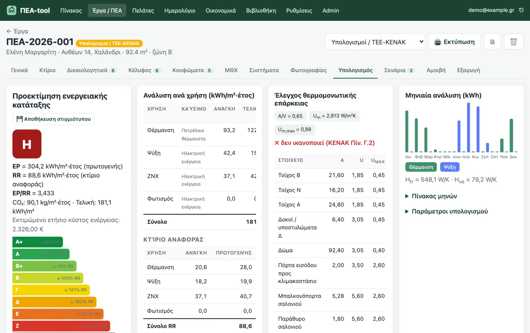Select the Έργα / ΠΕΑ menu item
Image resolution: width=530 pixels, height=333 pixels.
pyautogui.click(x=107, y=11)
